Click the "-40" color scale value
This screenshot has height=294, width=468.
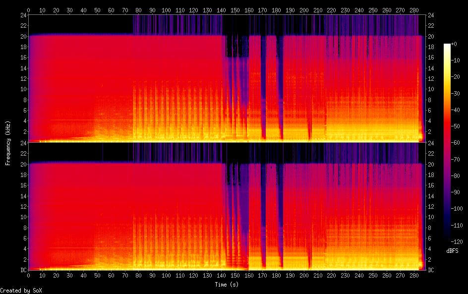455,110
